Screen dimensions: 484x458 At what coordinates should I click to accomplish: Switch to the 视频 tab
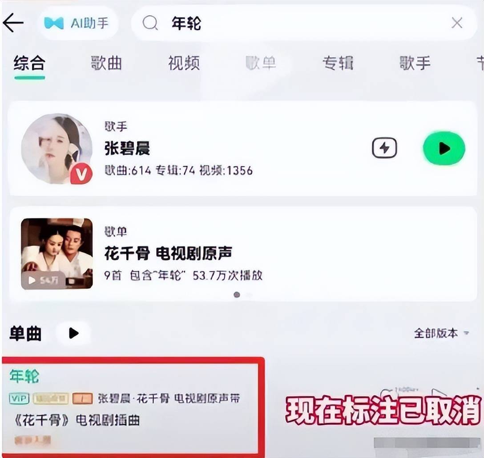(x=184, y=63)
